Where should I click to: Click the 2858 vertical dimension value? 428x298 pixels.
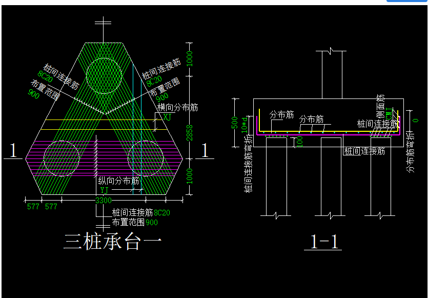[190, 133]
